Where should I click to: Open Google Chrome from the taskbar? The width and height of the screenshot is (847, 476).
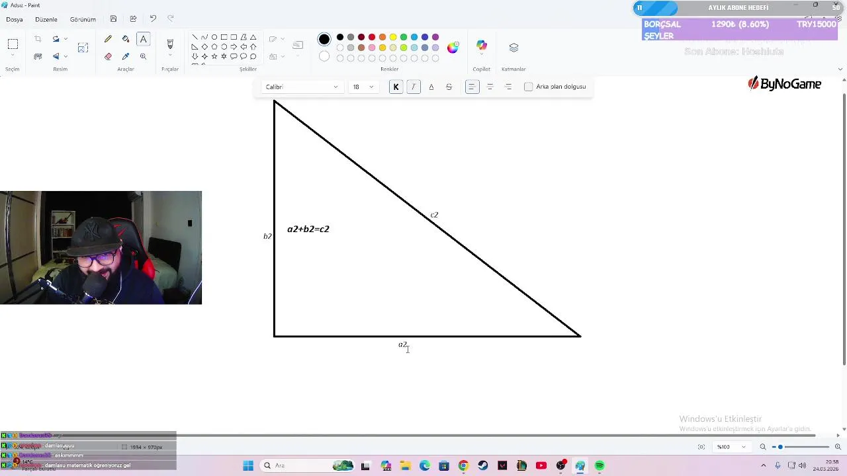(x=463, y=465)
